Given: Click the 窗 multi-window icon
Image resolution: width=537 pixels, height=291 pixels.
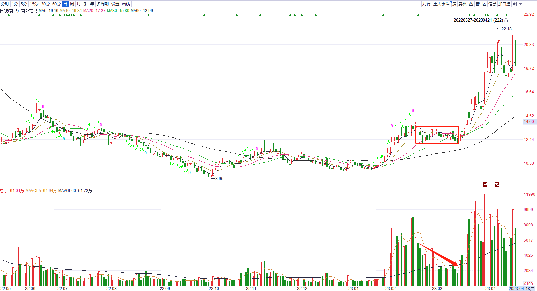Looking at the screenshot, I should click(478, 4).
